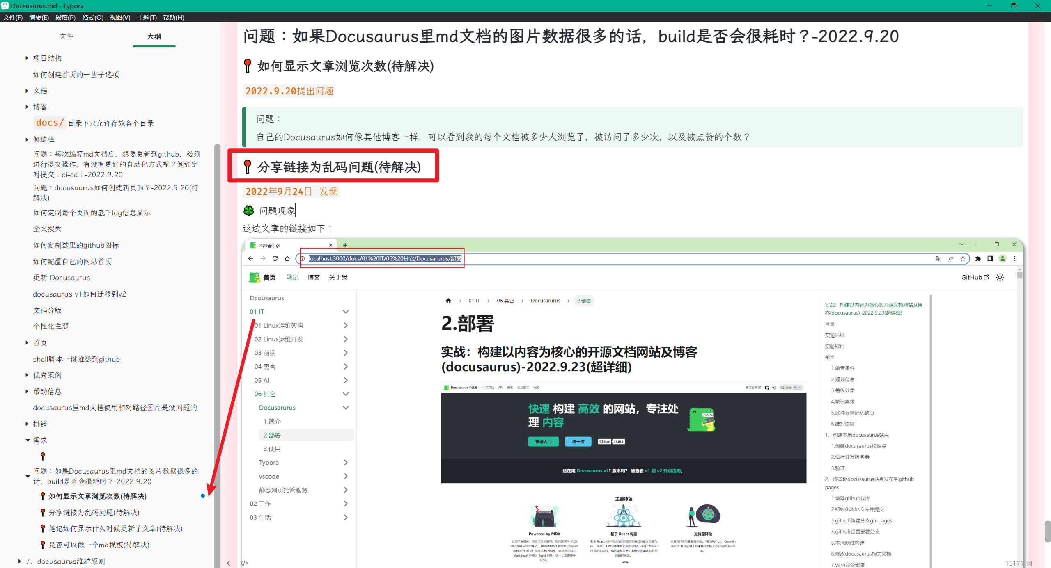Click the profile avatar icon in embedded browser
This screenshot has width=1051, height=568.
[1003, 258]
